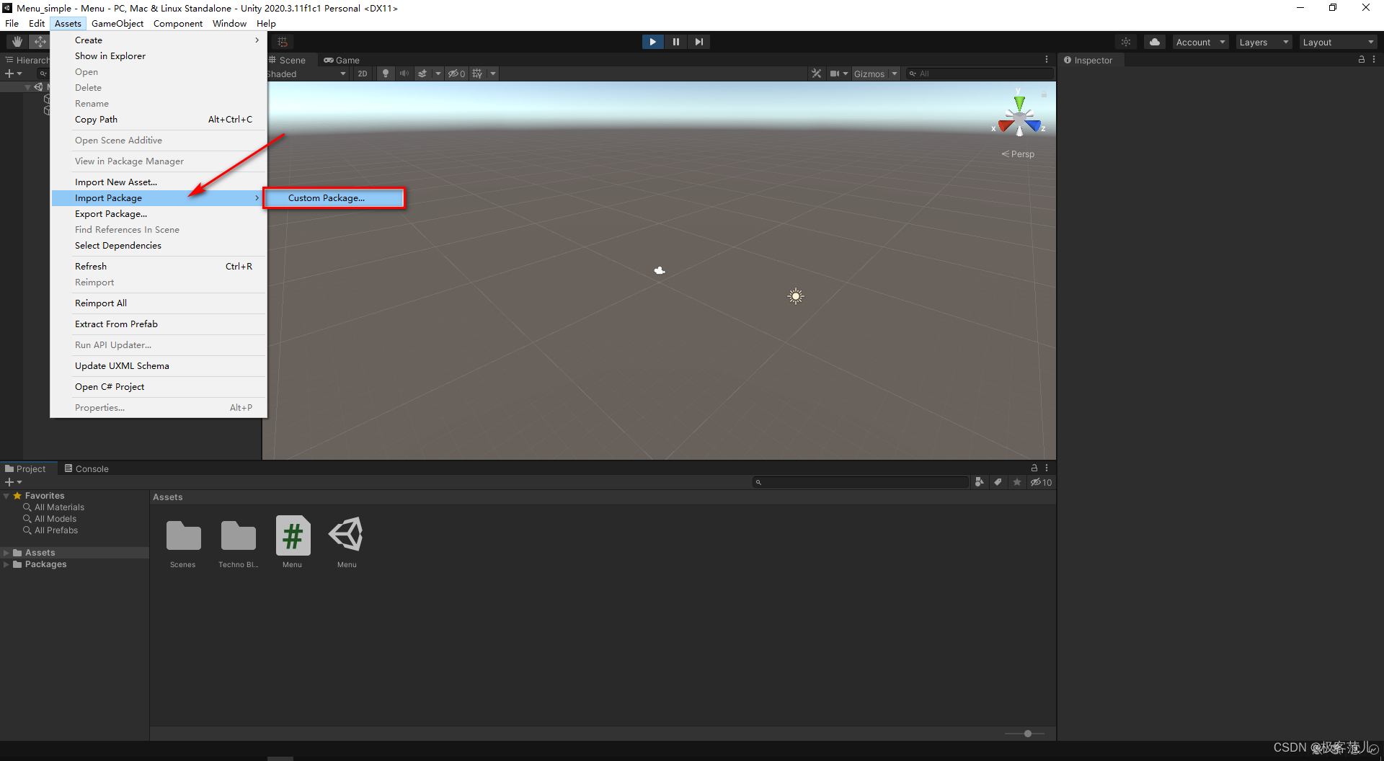
Task: Open Inspector more options menu
Action: click(x=1374, y=60)
